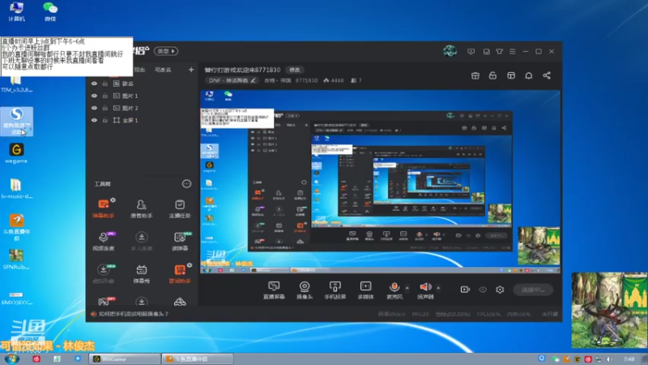Click the 连接中 start stream button
648x365 pixels.
click(533, 290)
